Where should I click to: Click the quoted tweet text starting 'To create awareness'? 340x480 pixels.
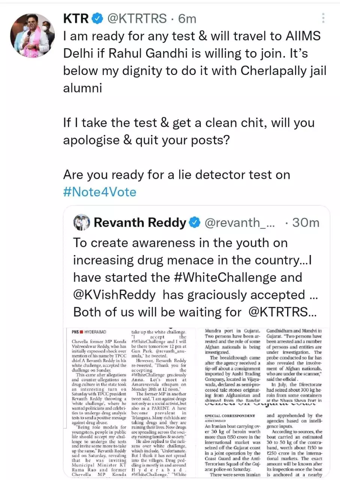coord(180,243)
